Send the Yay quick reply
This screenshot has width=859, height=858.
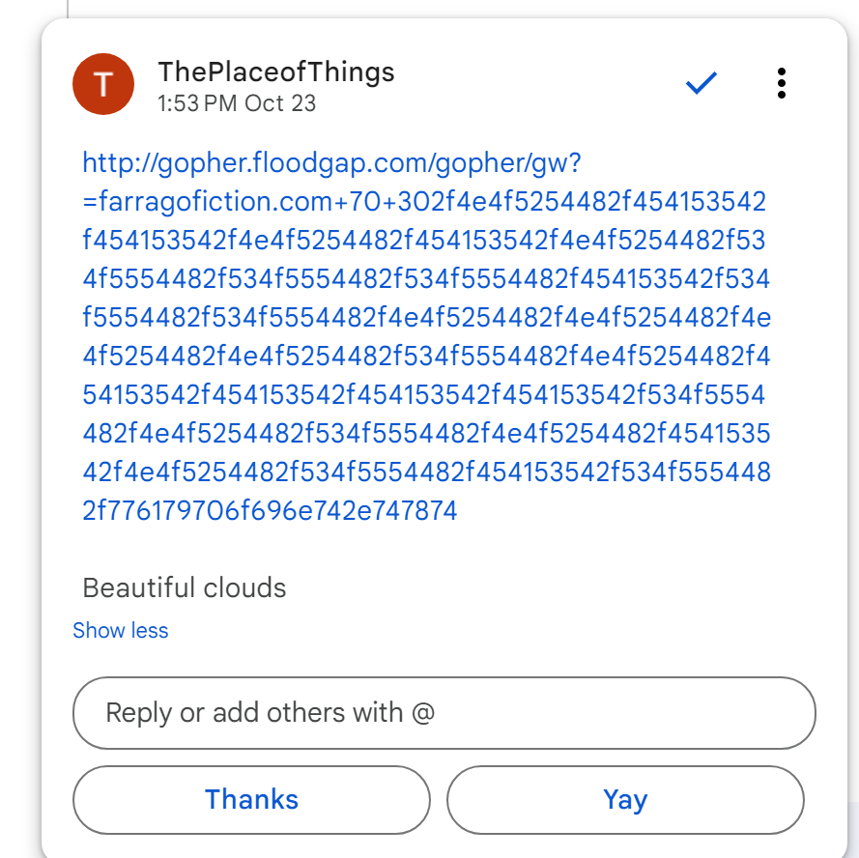tap(625, 800)
